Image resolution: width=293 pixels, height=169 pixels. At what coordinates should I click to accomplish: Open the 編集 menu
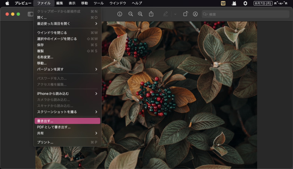click(x=60, y=3)
